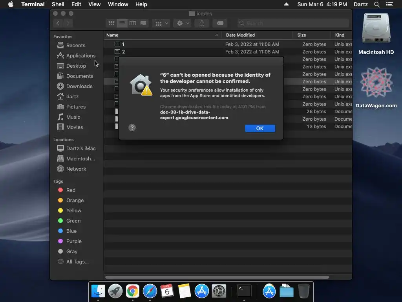Sort by the Date Modified column
This screenshot has height=302, width=402.
257,35
